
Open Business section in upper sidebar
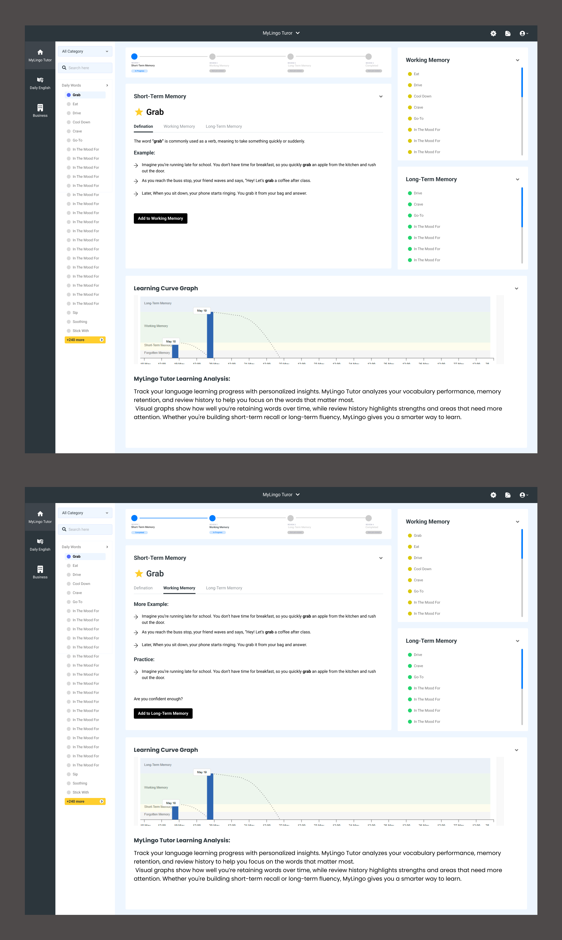coord(40,111)
